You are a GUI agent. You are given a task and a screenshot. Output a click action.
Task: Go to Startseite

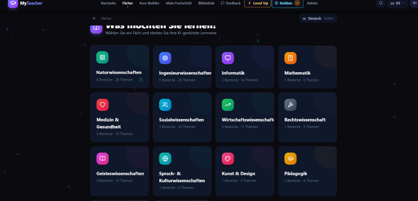[108, 3]
